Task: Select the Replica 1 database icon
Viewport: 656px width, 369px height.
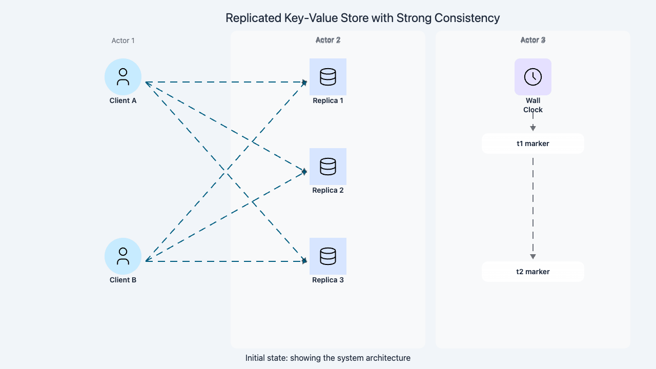Action: tap(328, 77)
